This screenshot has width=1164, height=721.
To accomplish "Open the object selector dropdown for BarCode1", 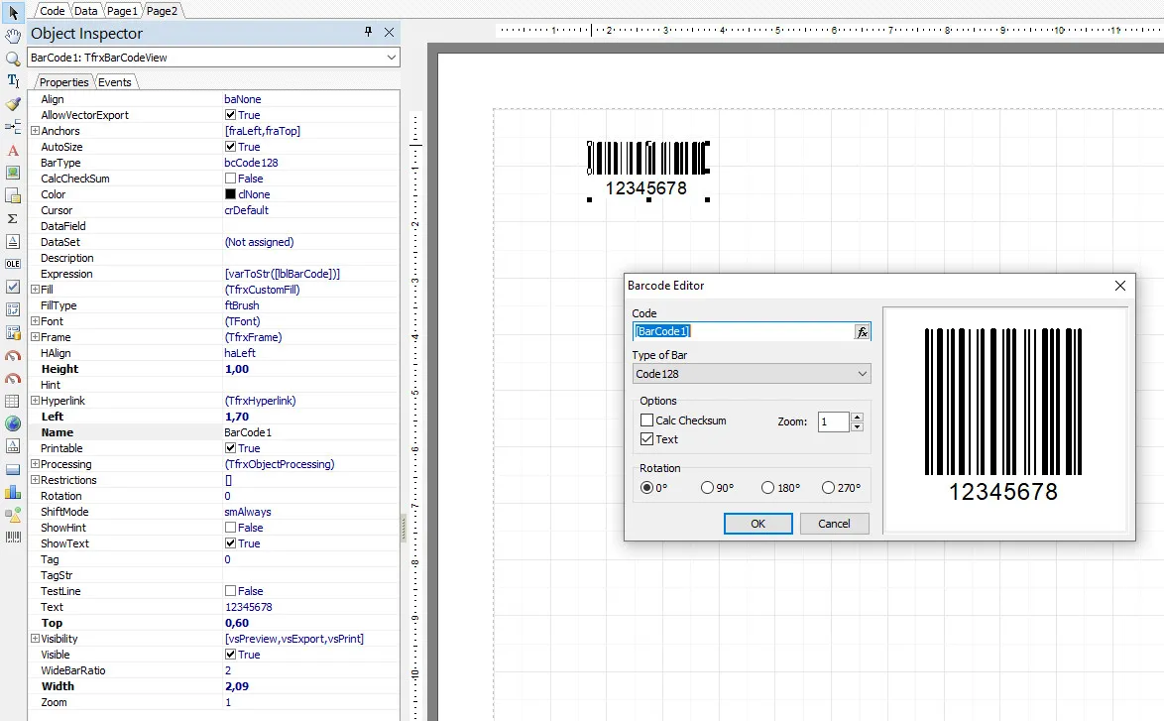I will coord(391,58).
